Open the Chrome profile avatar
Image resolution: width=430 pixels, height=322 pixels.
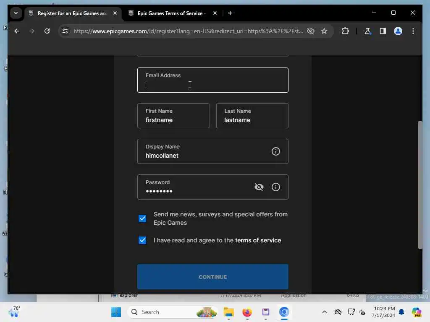pos(398,31)
